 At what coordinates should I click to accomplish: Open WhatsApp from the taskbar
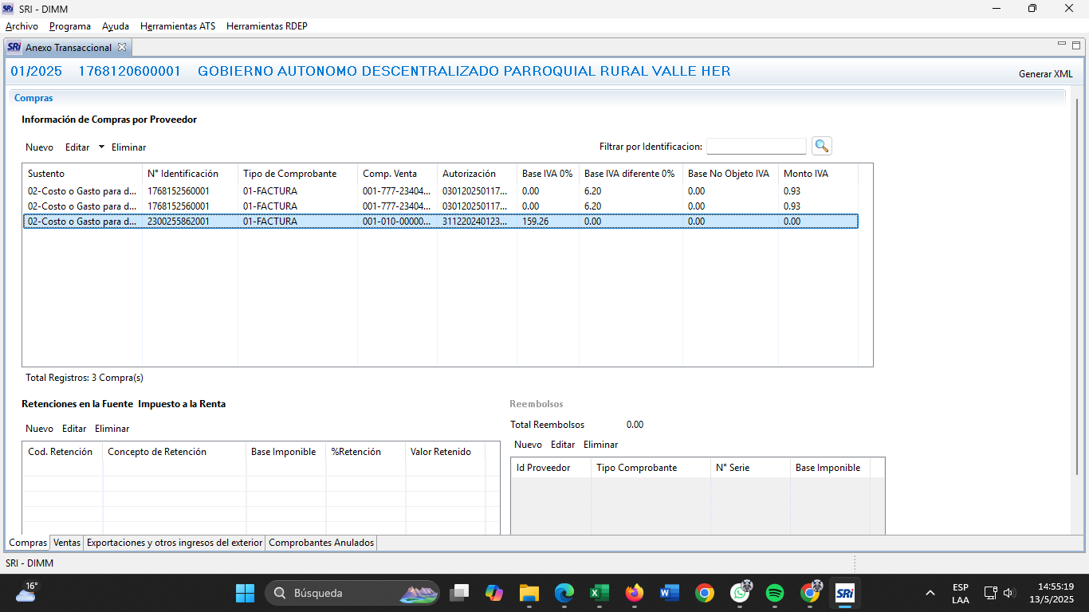[740, 593]
